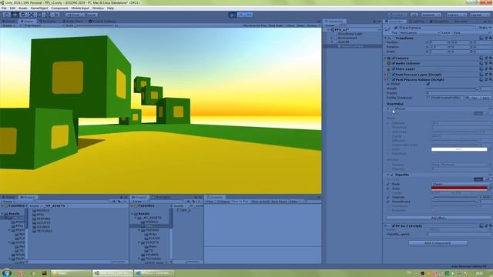Open the Layout dropdown in the toolbar

[x=479, y=15]
